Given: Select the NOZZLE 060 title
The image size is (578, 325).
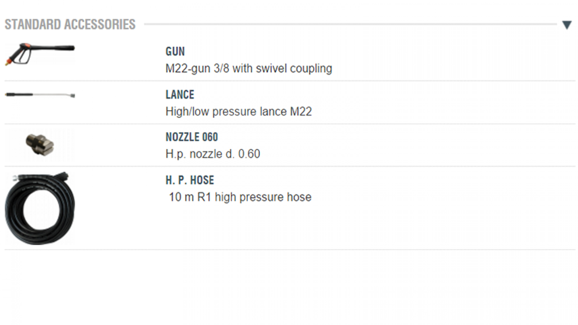Looking at the screenshot, I should (x=191, y=137).
